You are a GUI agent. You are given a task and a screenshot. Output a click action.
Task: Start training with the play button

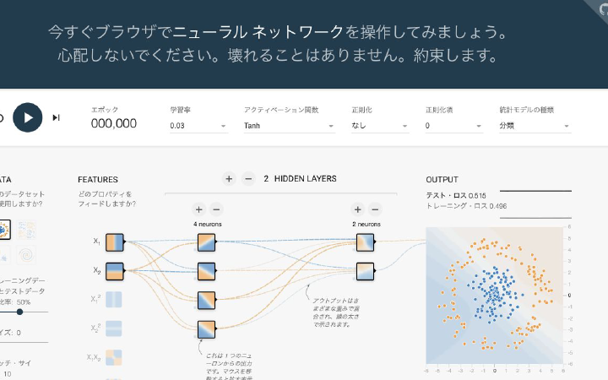pos(28,117)
